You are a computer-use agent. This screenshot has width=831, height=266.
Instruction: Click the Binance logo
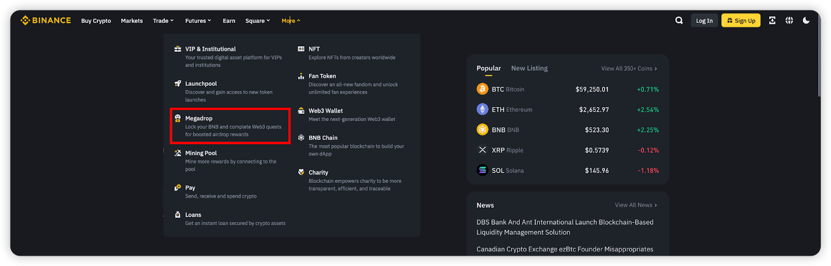(46, 20)
